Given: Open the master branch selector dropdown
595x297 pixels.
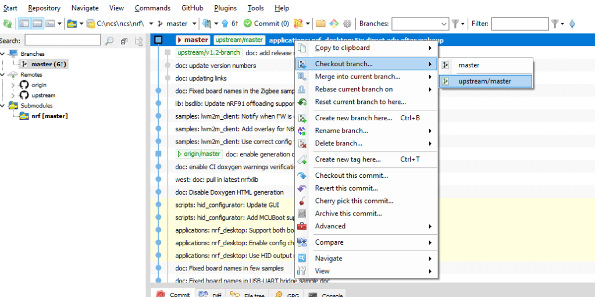Looking at the screenshot, I should (193, 24).
